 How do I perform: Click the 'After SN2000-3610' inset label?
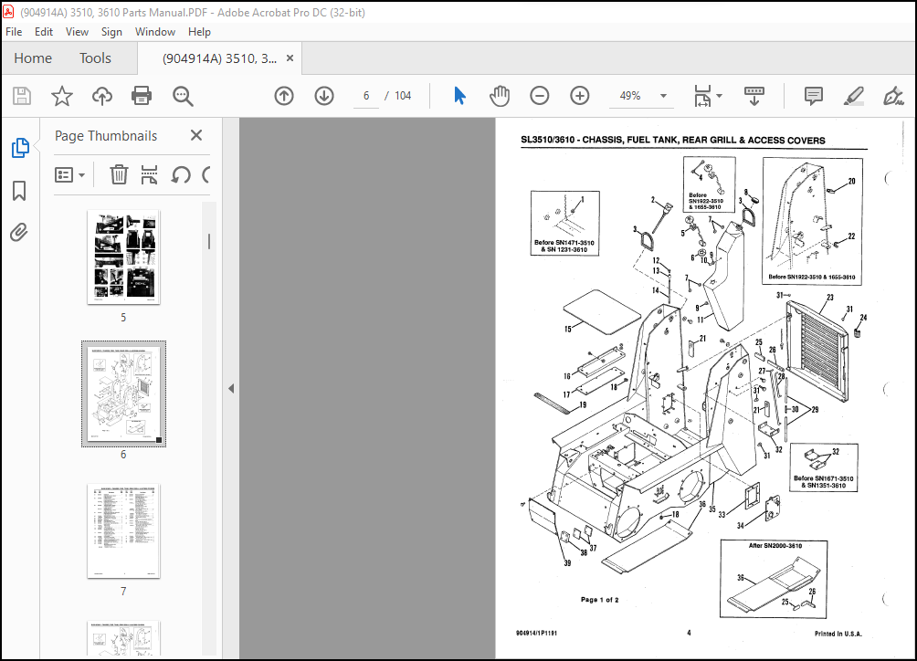775,546
